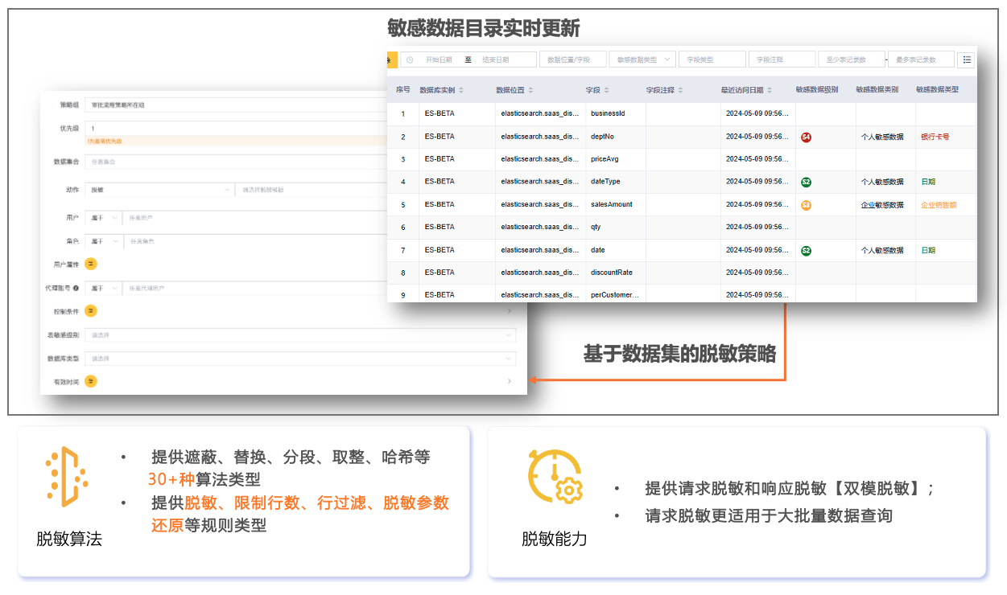This screenshot has height=595, width=1007.
Task: Click the info icon next to 代理账号
Action: tap(76, 287)
